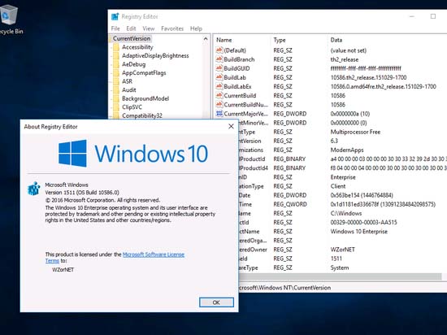Open the Recycle Bin desktop icon
Image resolution: width=447 pixels, height=335 pixels.
tap(9, 15)
